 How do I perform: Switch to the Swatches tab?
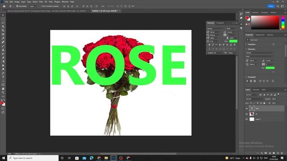255,13
